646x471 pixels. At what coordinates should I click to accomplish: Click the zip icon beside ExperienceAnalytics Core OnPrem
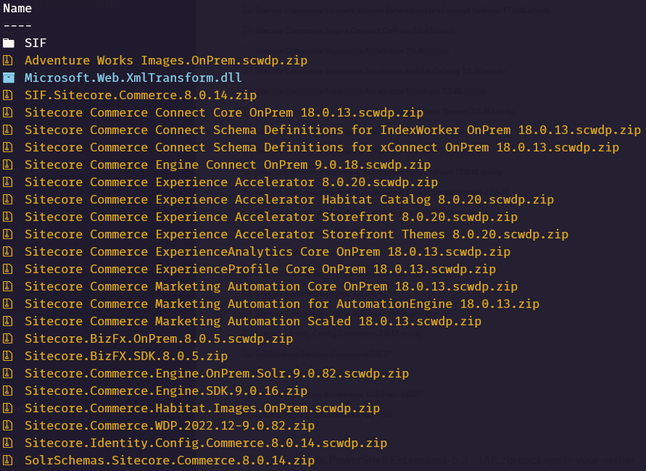point(7,251)
